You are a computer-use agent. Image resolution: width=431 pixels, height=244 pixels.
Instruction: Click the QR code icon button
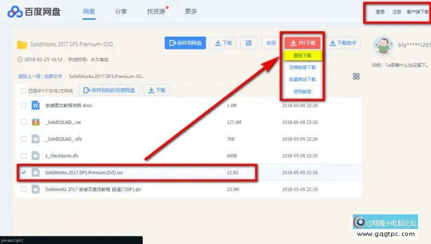(248, 44)
